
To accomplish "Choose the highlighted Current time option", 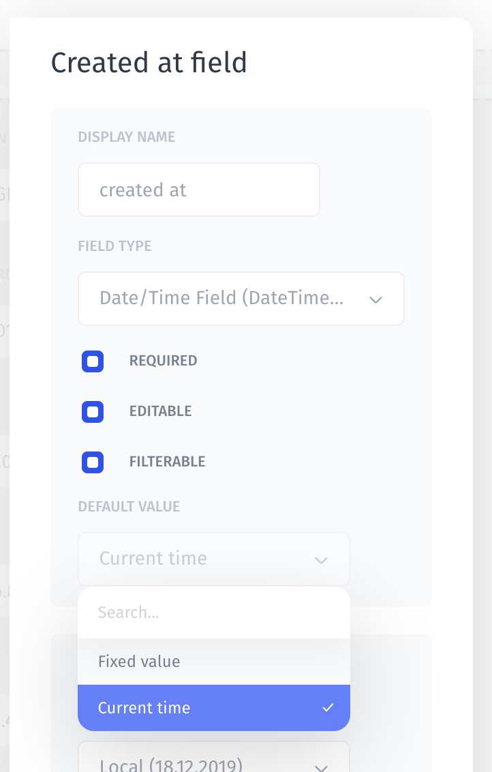I will point(144,708).
